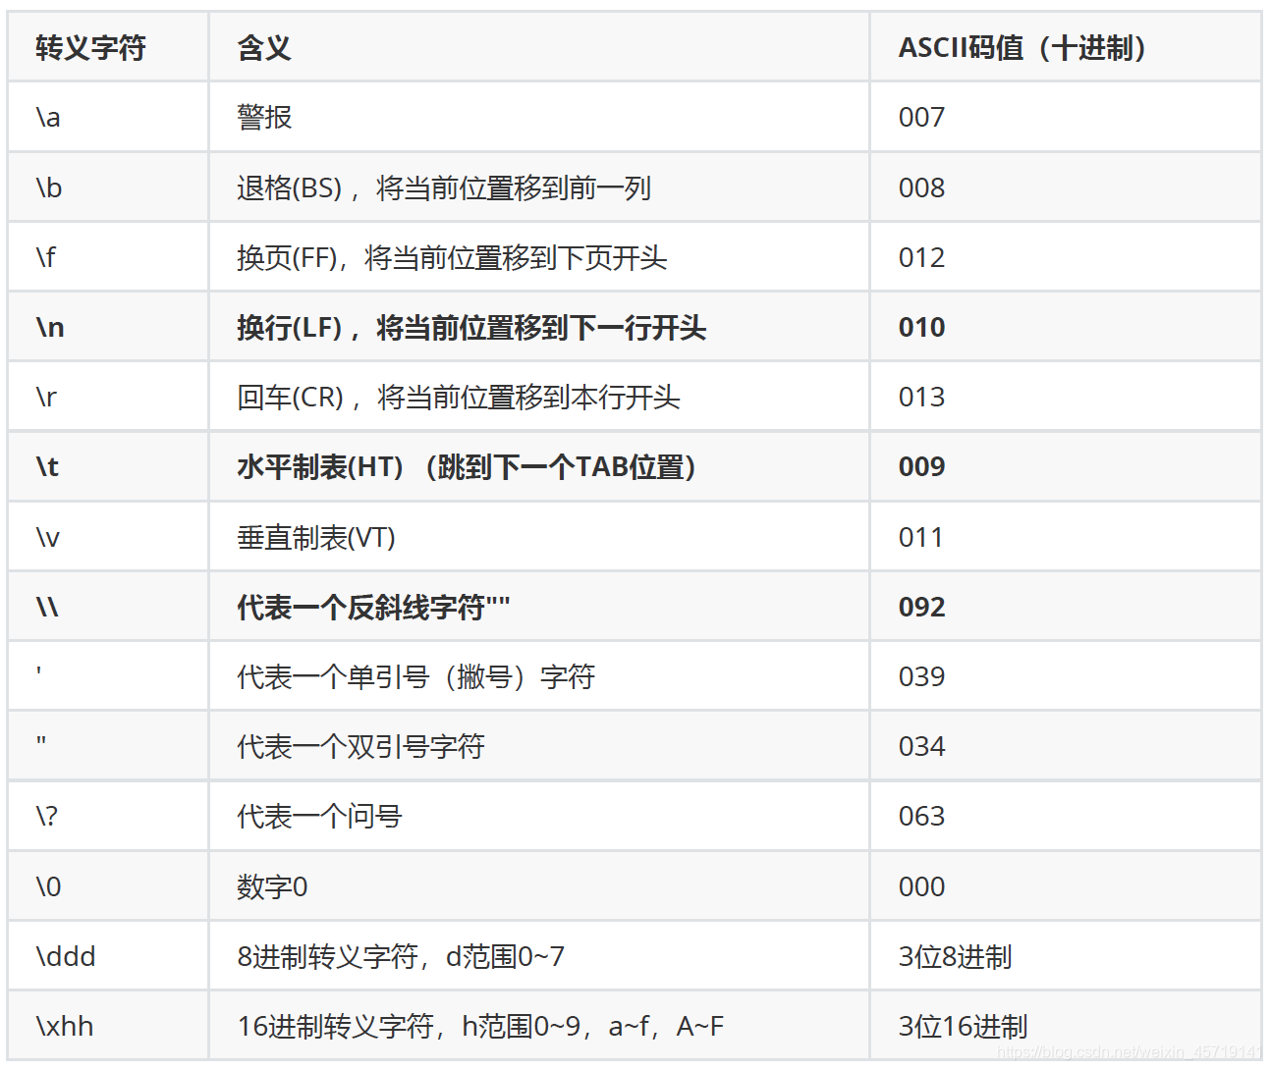The image size is (1271, 1070).
Task: Select the bold '\n' escape character cell
Action: click(x=108, y=327)
